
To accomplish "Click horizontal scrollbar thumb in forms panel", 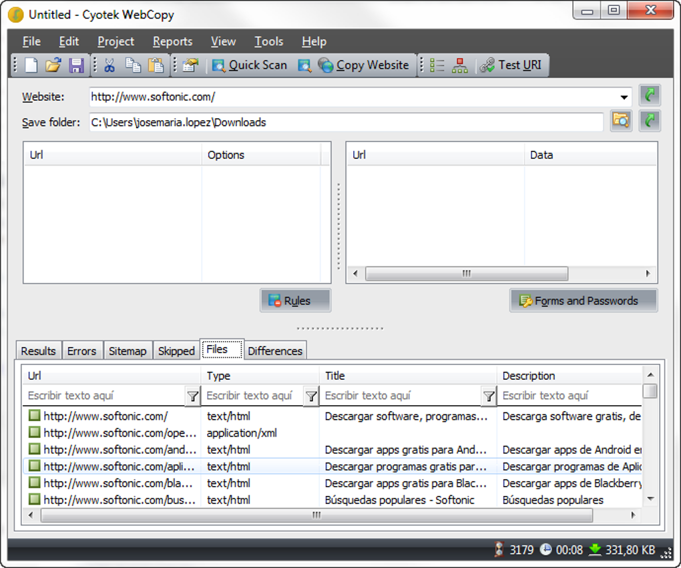I will [467, 274].
